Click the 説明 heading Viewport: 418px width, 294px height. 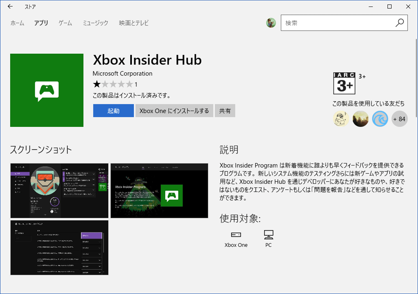[x=229, y=150]
